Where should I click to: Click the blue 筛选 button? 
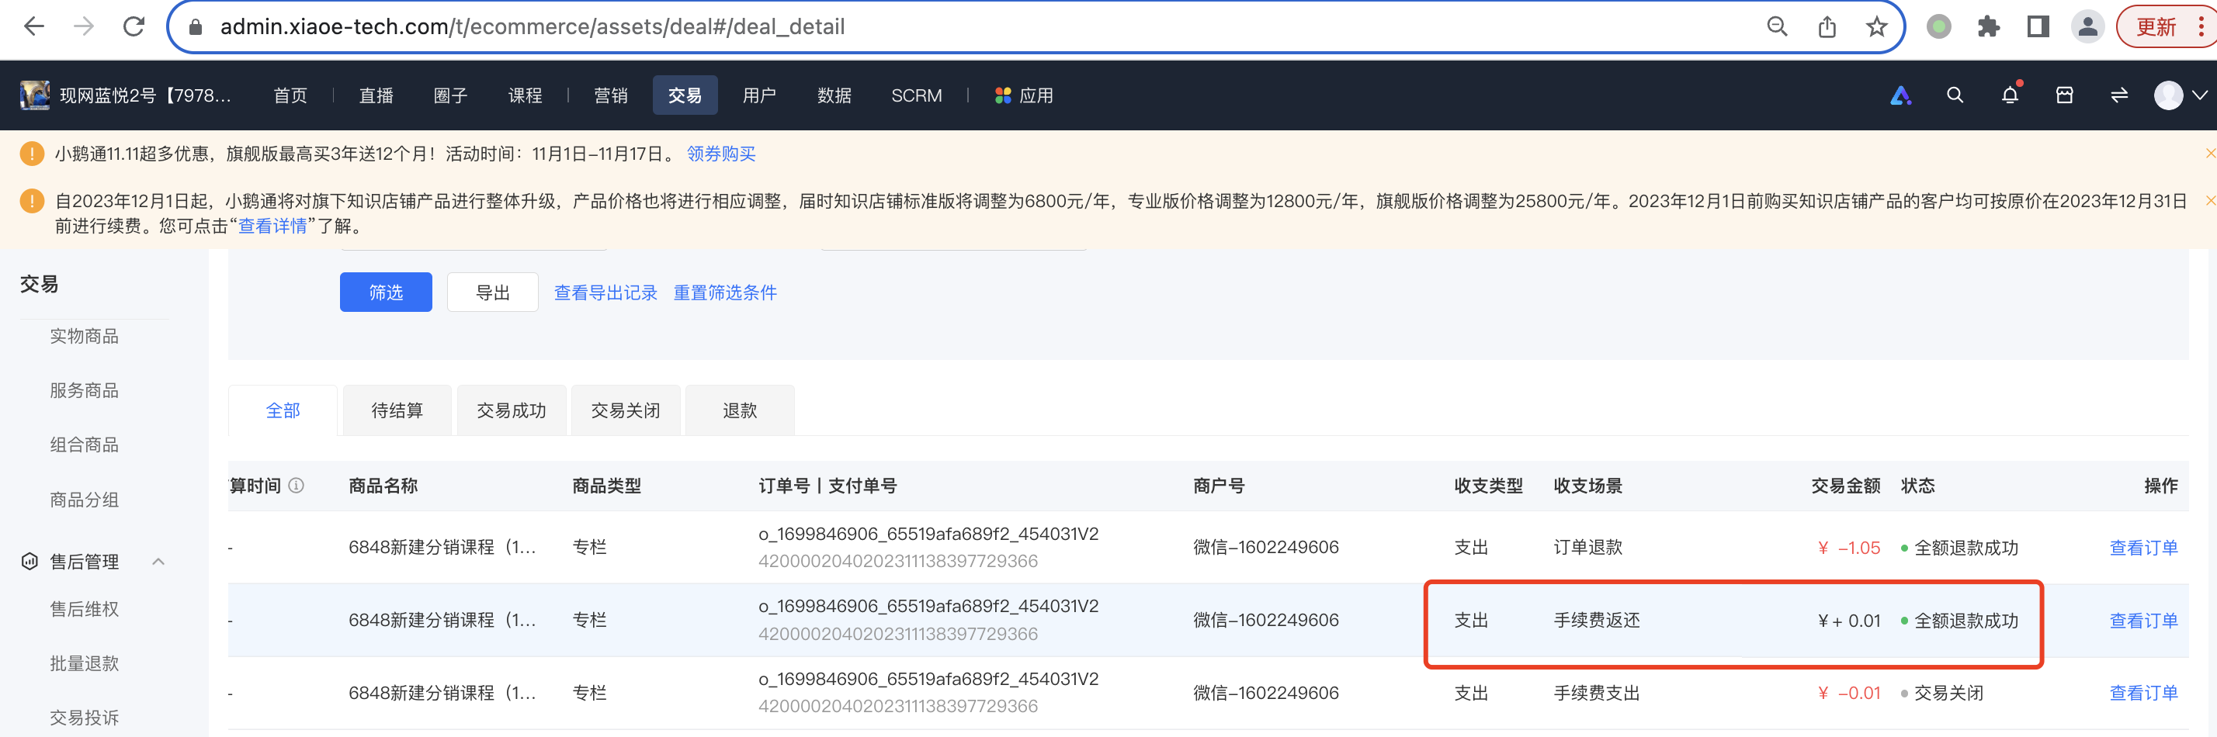coord(386,292)
